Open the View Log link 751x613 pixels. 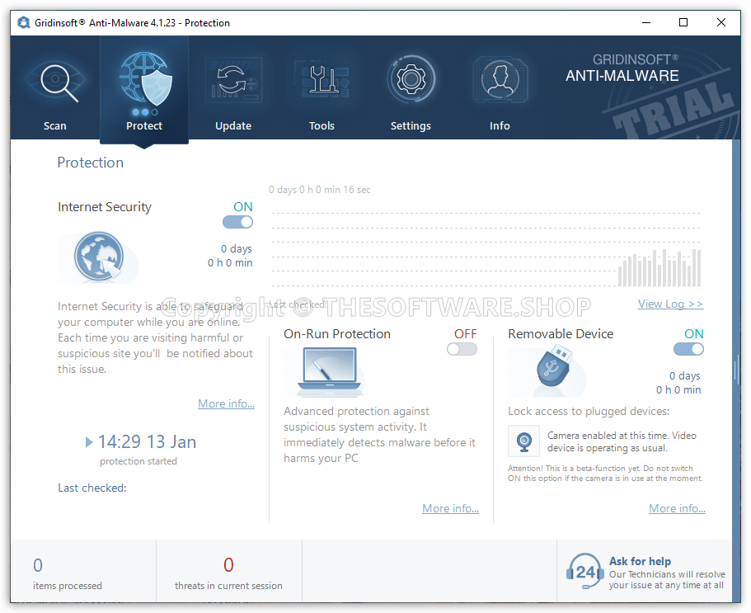tap(670, 304)
